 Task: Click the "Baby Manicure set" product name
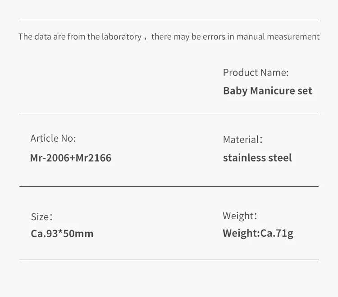click(x=267, y=91)
